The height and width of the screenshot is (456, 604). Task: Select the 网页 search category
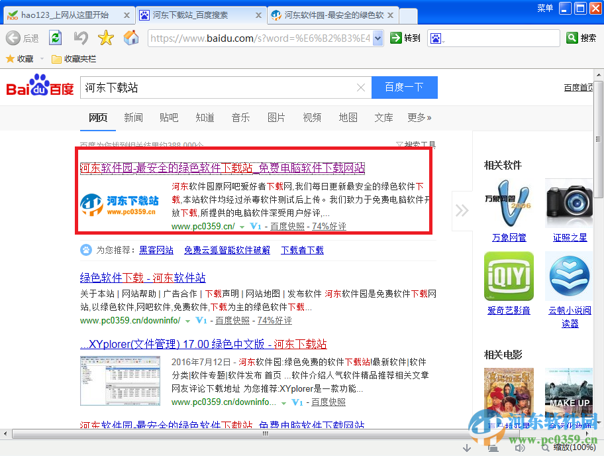point(98,117)
